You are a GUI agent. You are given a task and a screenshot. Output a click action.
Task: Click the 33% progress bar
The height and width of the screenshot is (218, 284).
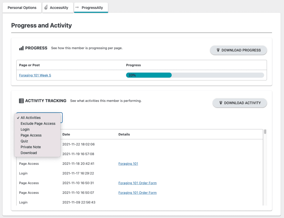pos(149,75)
